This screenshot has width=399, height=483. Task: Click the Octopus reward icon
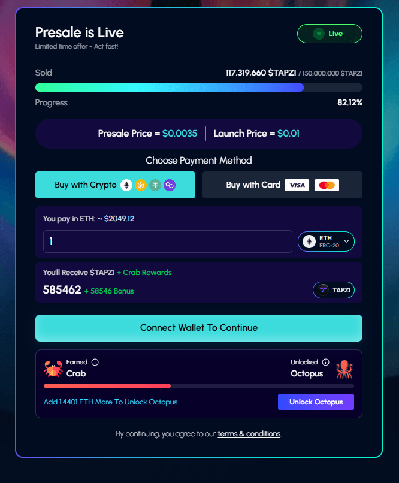point(344,369)
